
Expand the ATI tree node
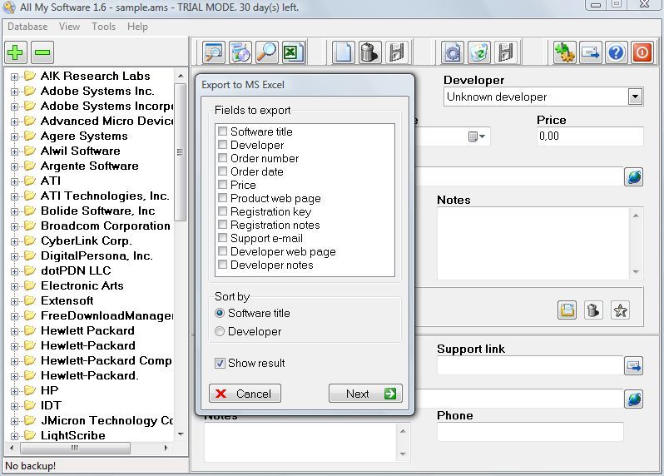[x=14, y=181]
